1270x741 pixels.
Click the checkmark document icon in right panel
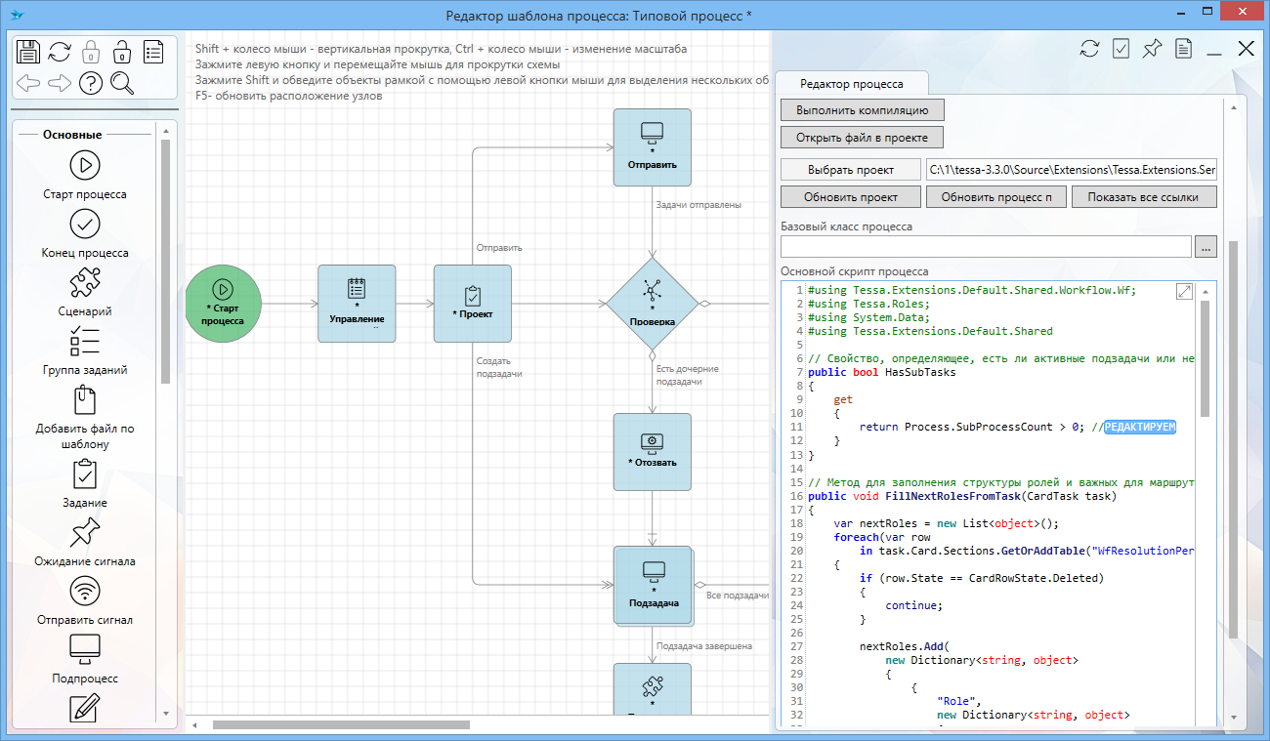click(x=1121, y=49)
